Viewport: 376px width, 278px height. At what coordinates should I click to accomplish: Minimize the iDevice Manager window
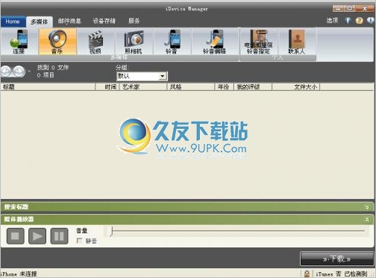[338, 8]
